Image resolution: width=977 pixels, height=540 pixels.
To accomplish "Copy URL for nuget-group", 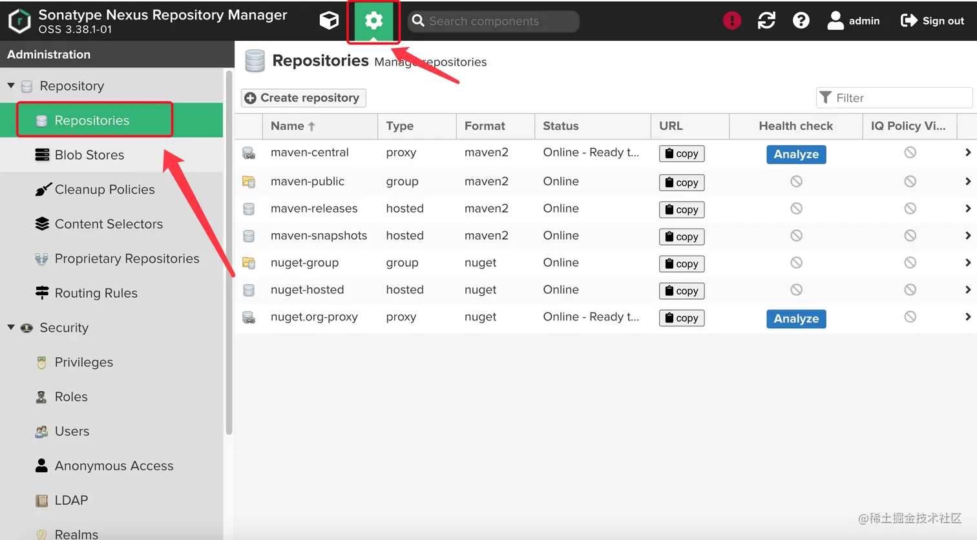I will tap(682, 264).
